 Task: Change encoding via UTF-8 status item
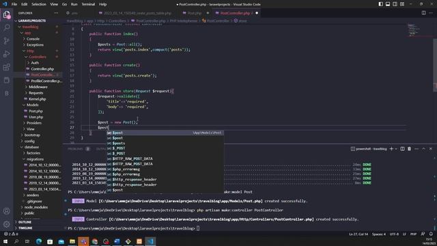[x=394, y=234]
